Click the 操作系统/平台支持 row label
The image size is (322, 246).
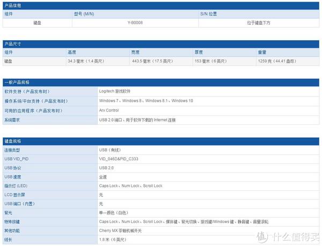tap(36, 101)
